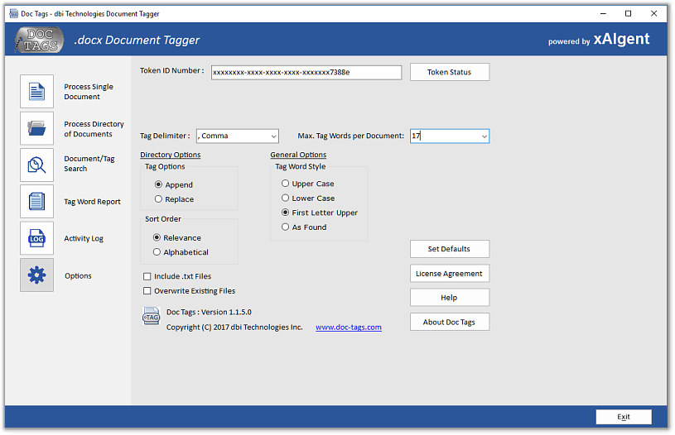The height and width of the screenshot is (435, 675).
Task: Open the Help button
Action: [x=449, y=298]
